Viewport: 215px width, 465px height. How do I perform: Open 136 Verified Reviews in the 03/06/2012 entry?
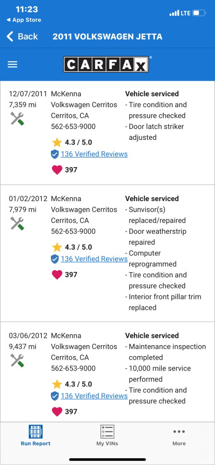click(94, 396)
